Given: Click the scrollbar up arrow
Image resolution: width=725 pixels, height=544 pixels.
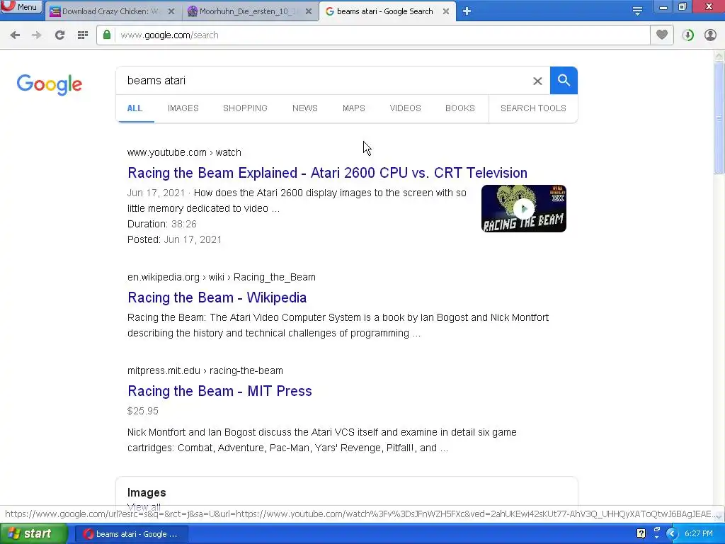Looking at the screenshot, I should point(719,55).
